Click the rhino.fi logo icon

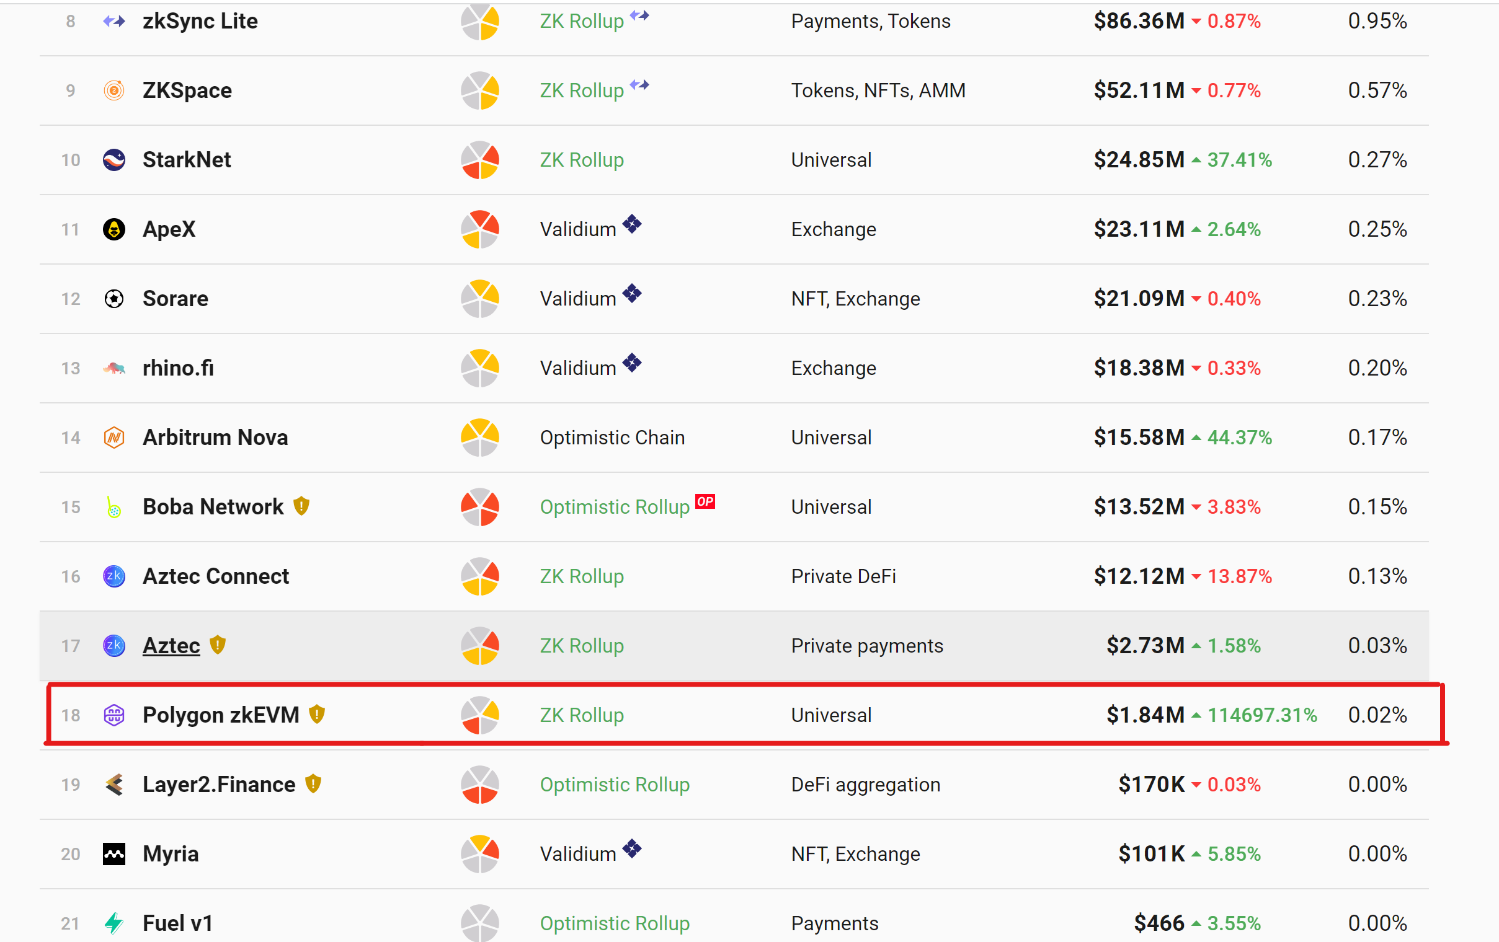point(114,368)
